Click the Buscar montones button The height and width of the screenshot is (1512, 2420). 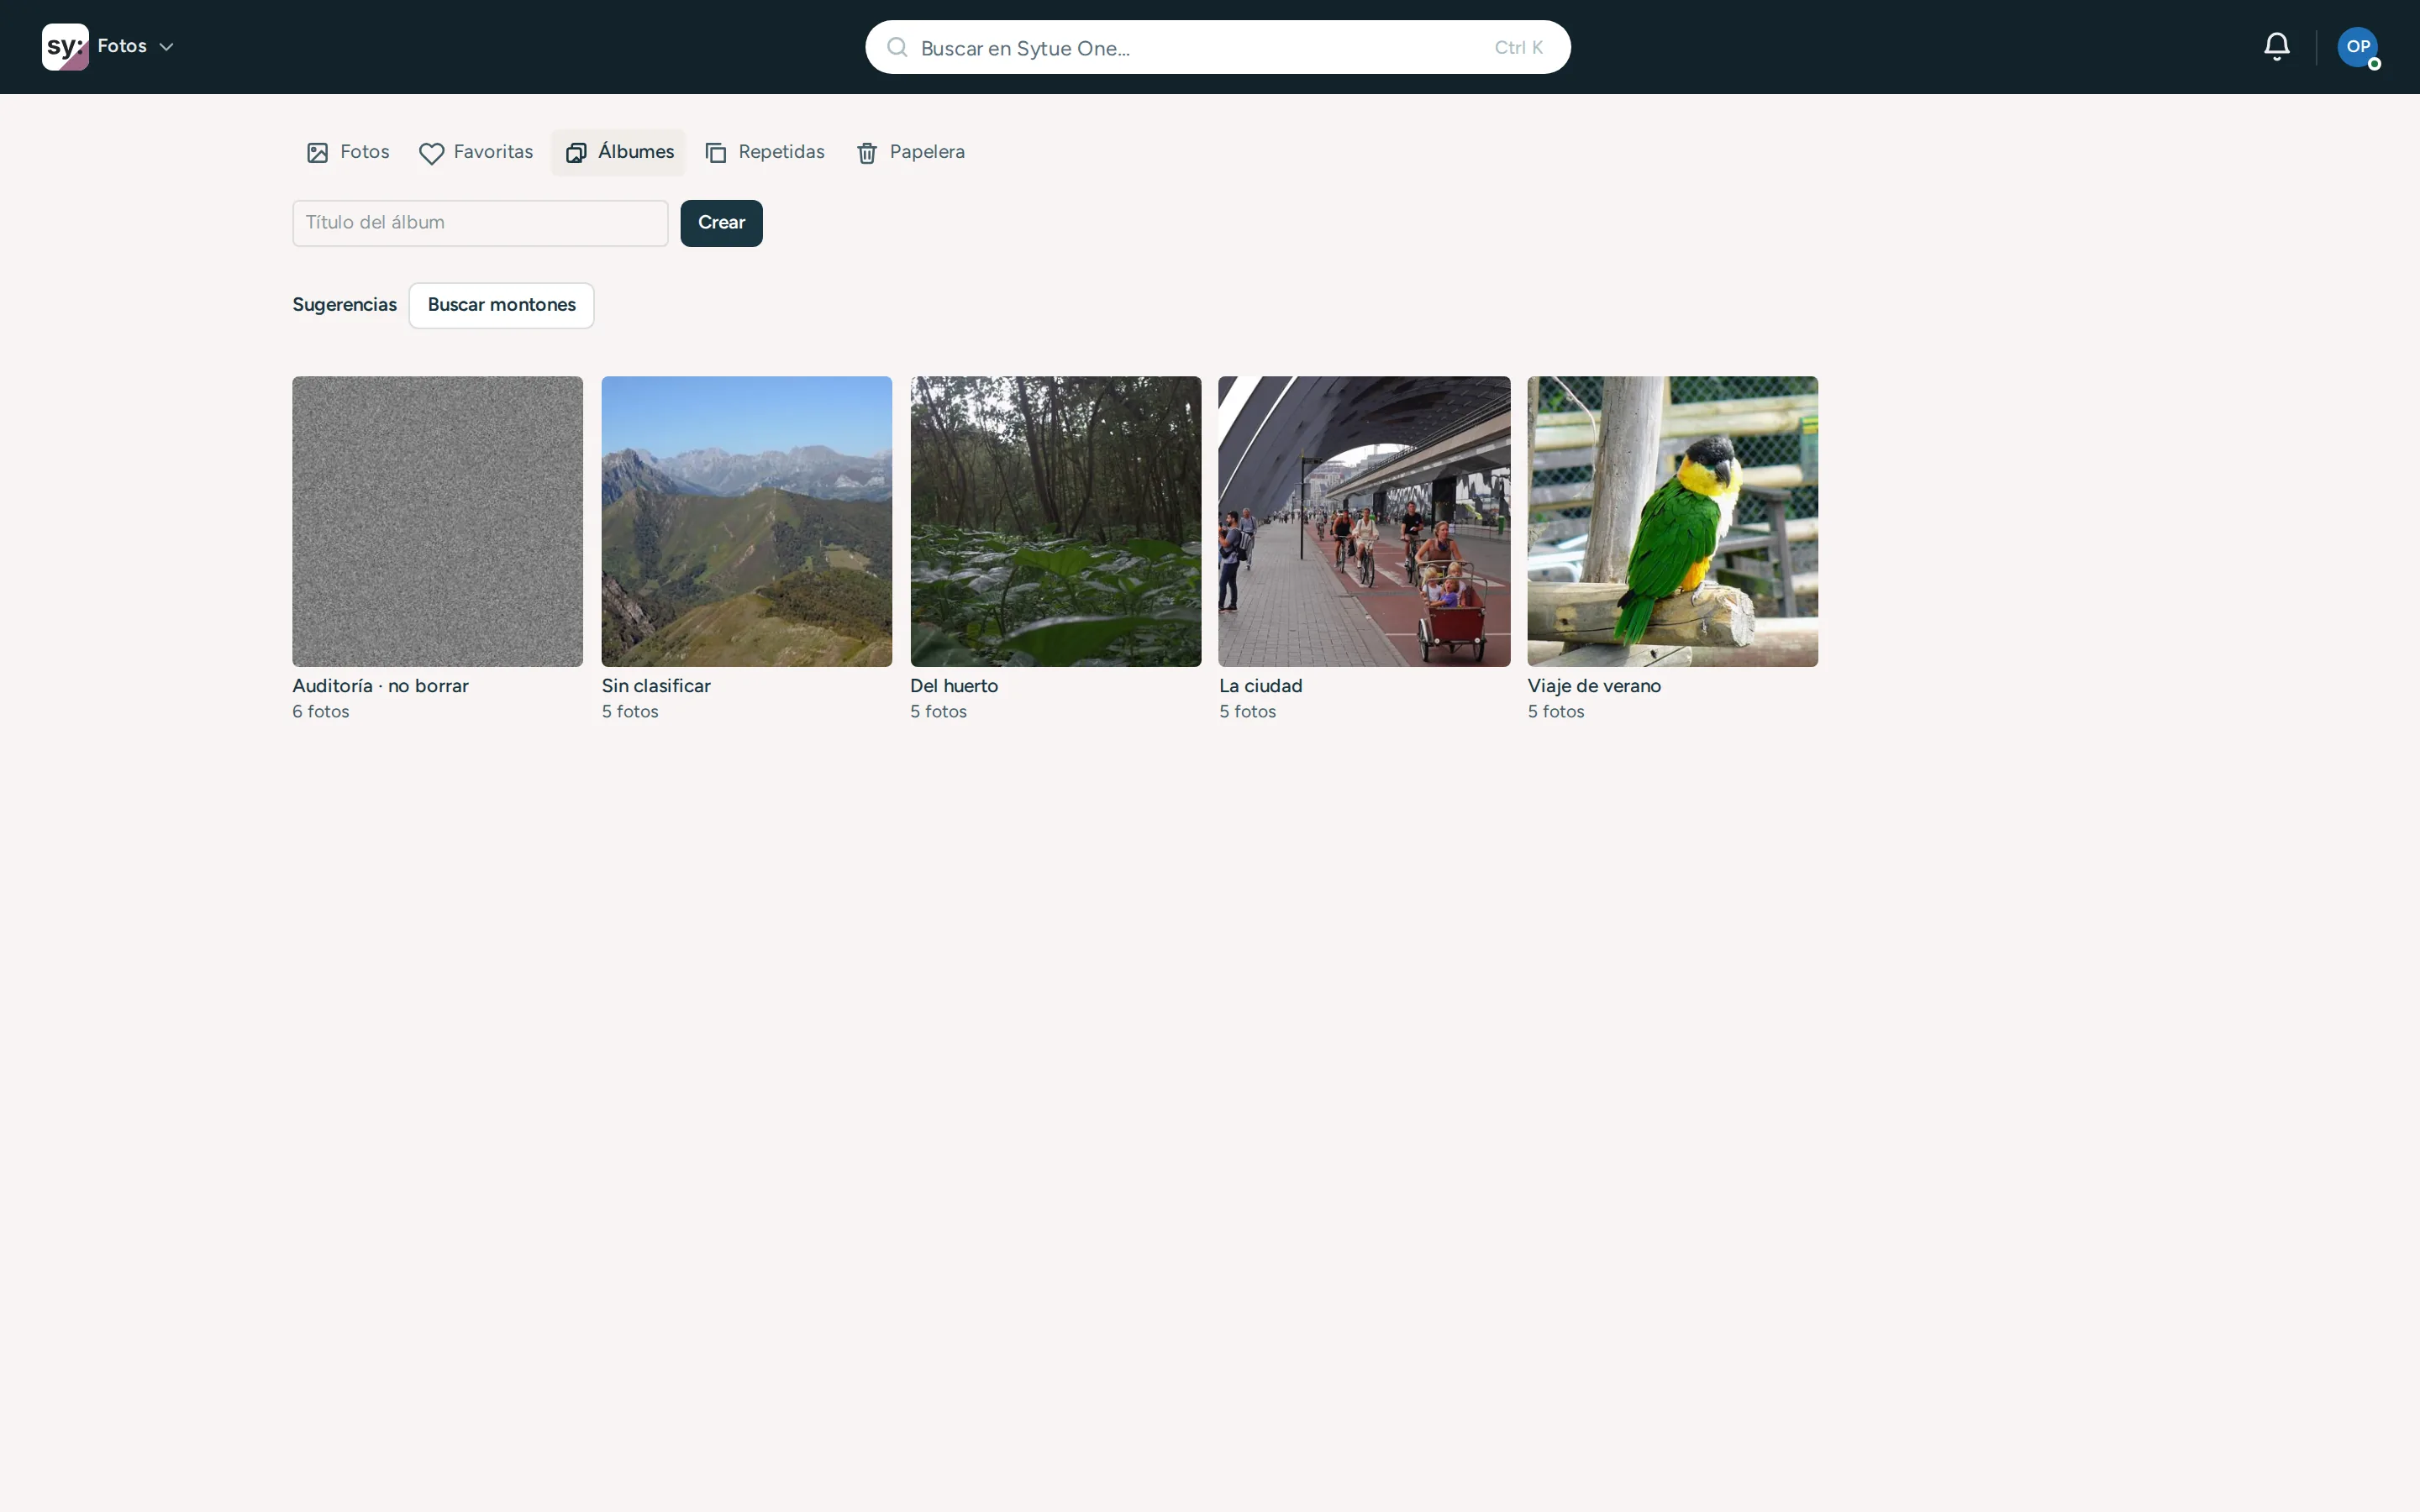click(502, 305)
